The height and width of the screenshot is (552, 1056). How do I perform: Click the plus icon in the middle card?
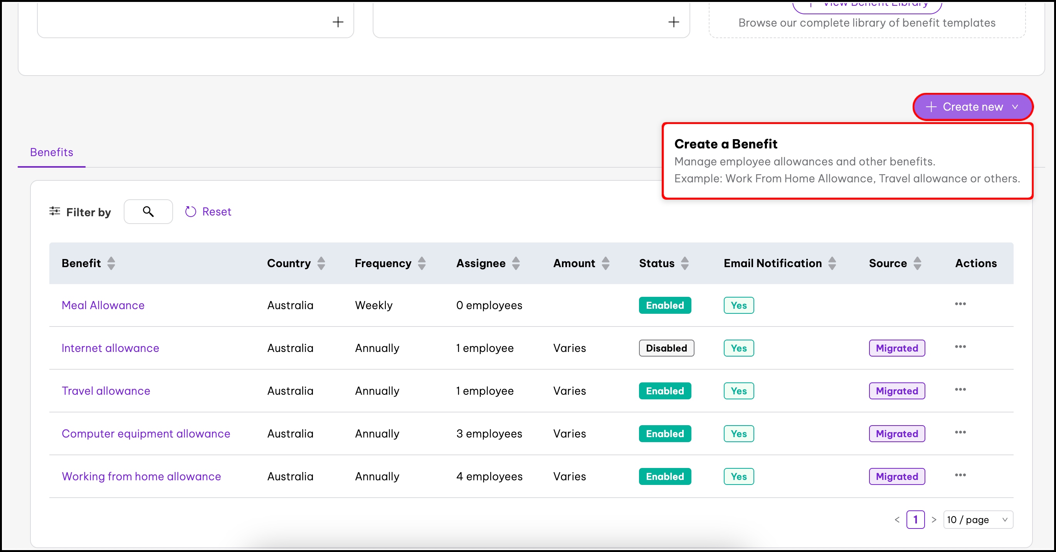coord(674,22)
